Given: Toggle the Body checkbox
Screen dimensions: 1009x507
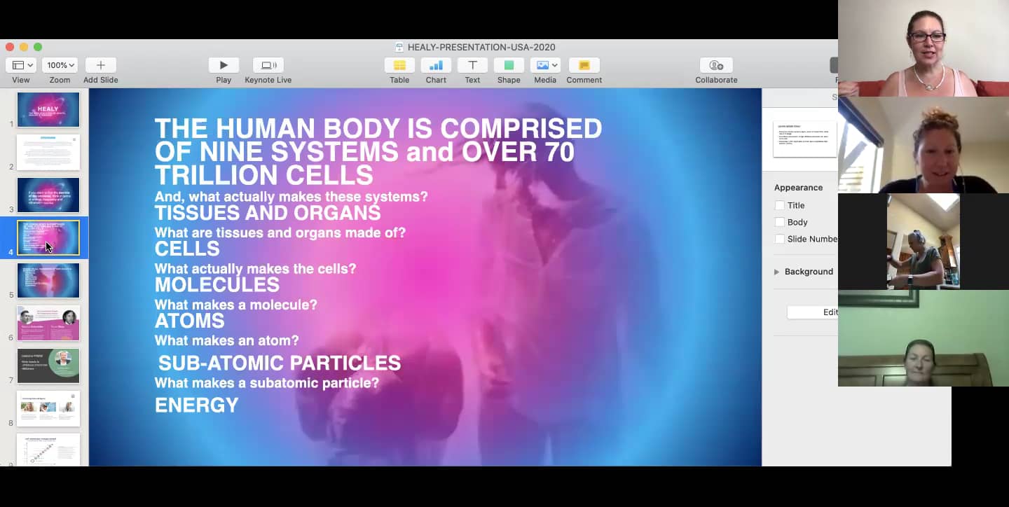Looking at the screenshot, I should tap(779, 222).
